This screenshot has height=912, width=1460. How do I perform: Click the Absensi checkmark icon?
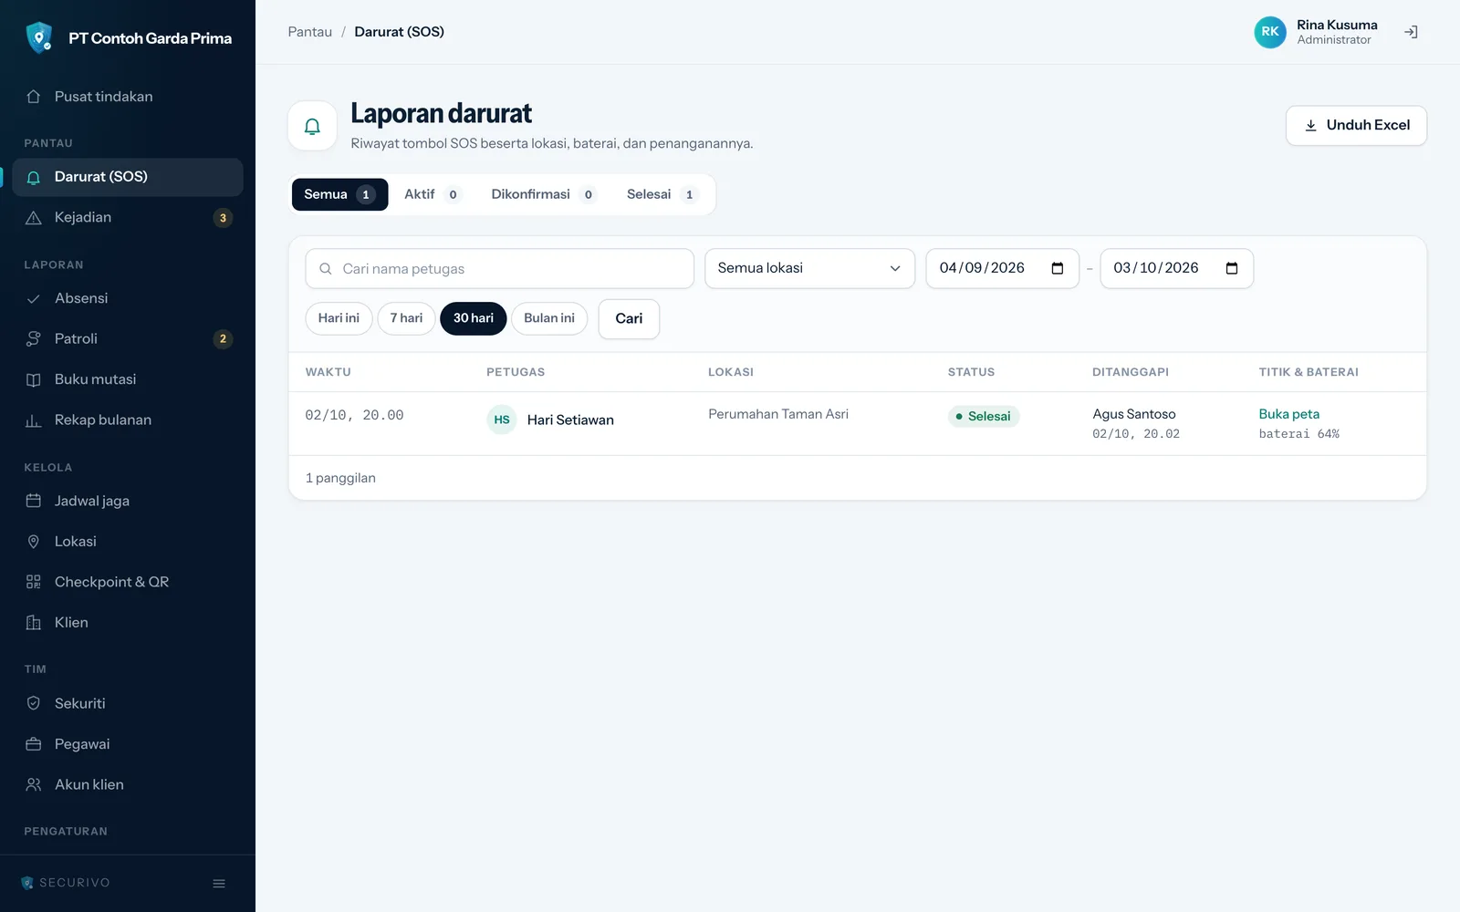click(x=34, y=298)
